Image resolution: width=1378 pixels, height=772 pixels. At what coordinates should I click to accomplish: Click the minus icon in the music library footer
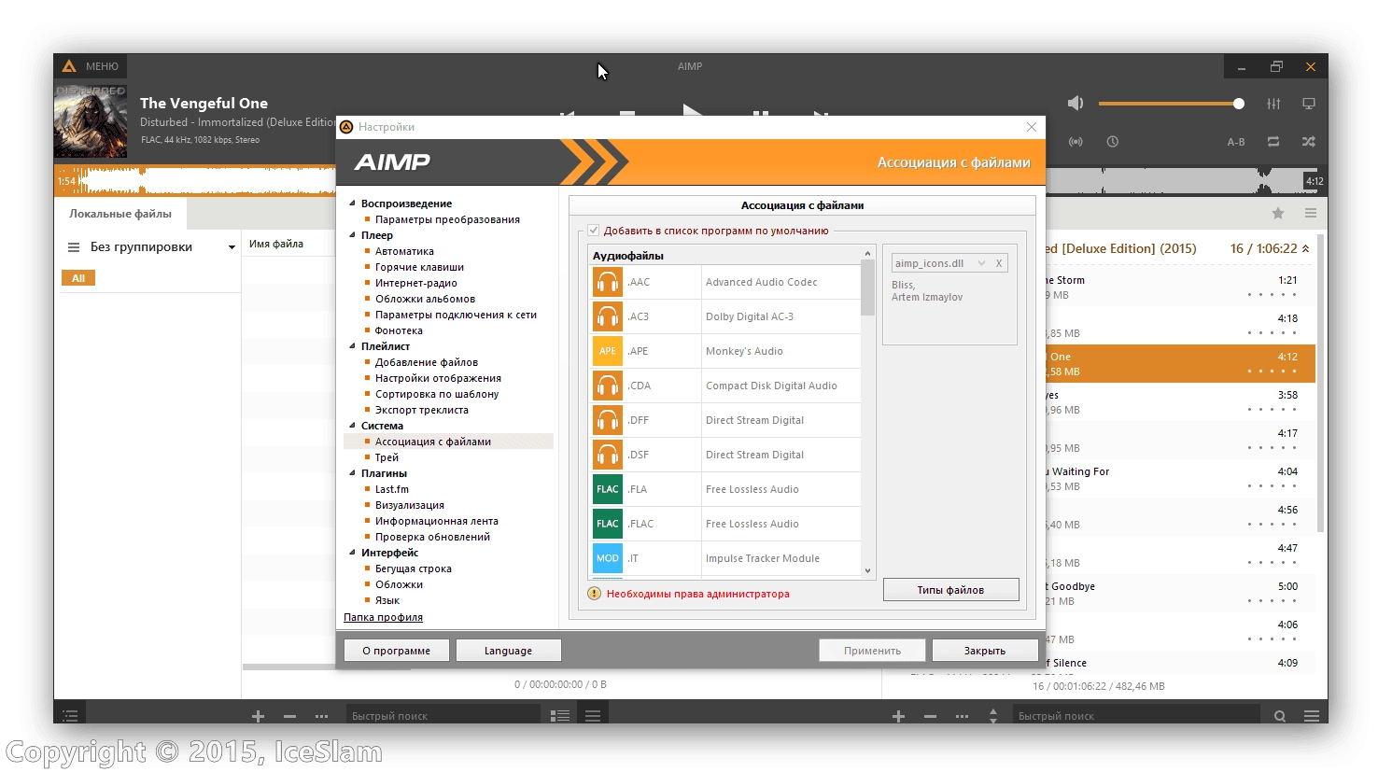(289, 716)
